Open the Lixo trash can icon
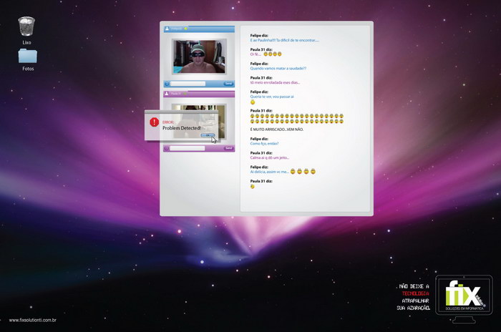Image resolution: width=501 pixels, height=332 pixels. pyautogui.click(x=27, y=26)
